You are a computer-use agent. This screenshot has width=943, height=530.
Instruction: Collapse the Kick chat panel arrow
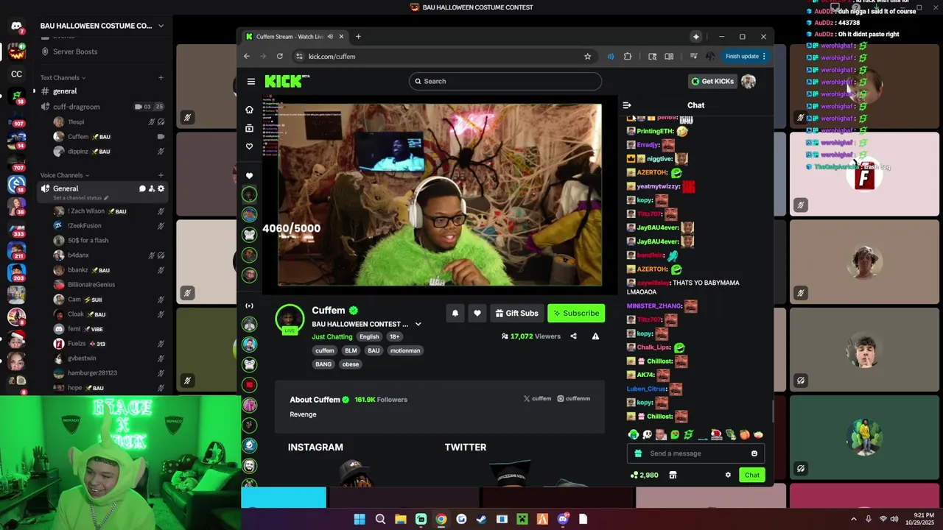pos(627,105)
